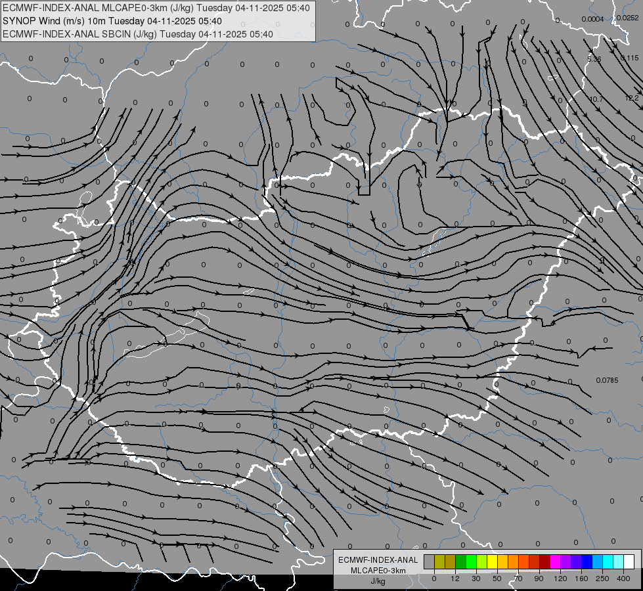Click legend tick label '90'
This screenshot has width=643, height=591.
click(539, 579)
